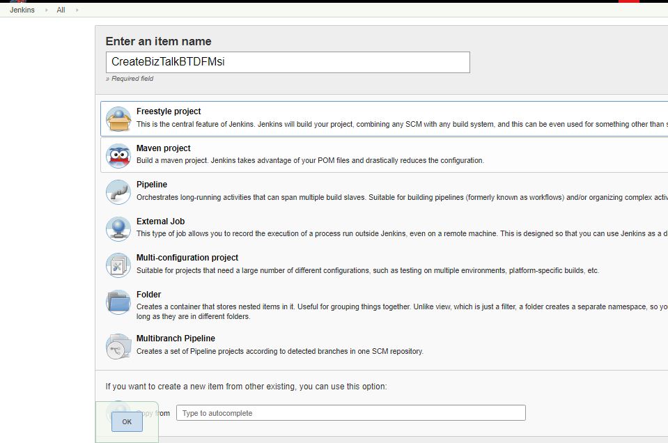Open the All view breadcrumb
668x443 pixels.
pos(61,10)
